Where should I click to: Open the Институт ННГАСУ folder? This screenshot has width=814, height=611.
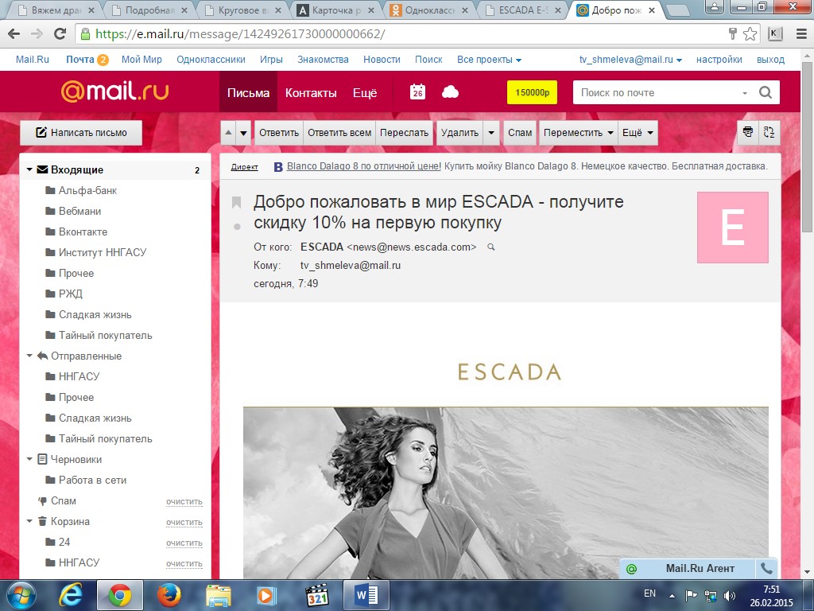click(103, 252)
